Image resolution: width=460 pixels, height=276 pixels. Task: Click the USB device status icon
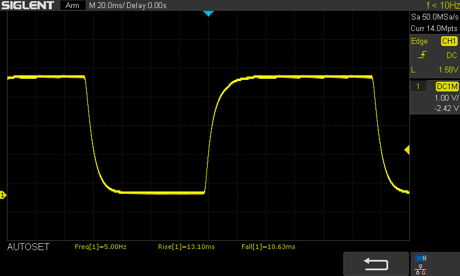tap(421, 258)
